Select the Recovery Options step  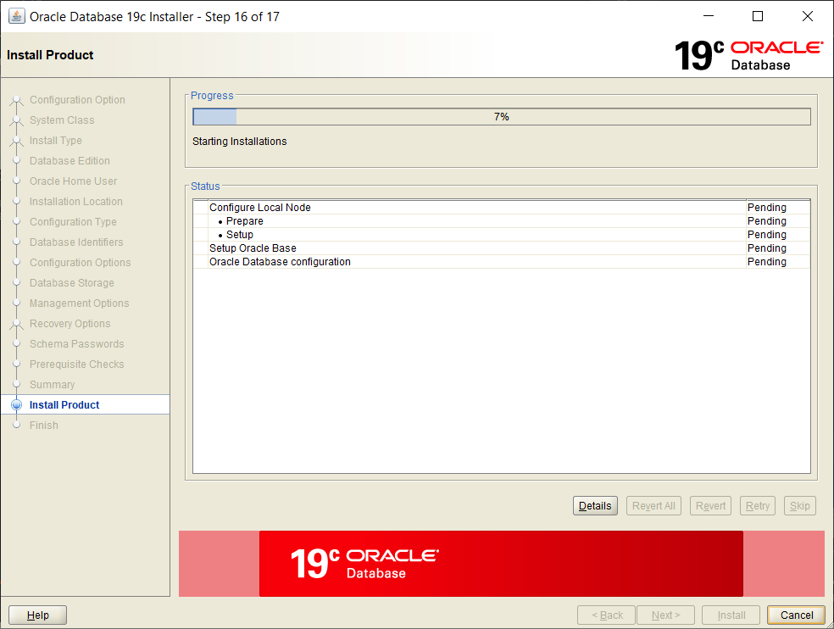click(x=69, y=324)
